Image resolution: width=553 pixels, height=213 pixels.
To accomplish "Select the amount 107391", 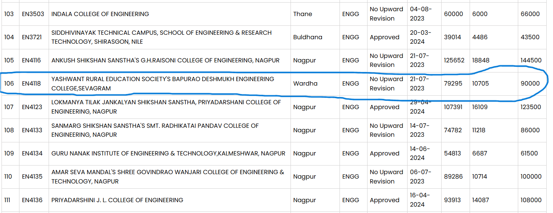I will tap(454, 107).
